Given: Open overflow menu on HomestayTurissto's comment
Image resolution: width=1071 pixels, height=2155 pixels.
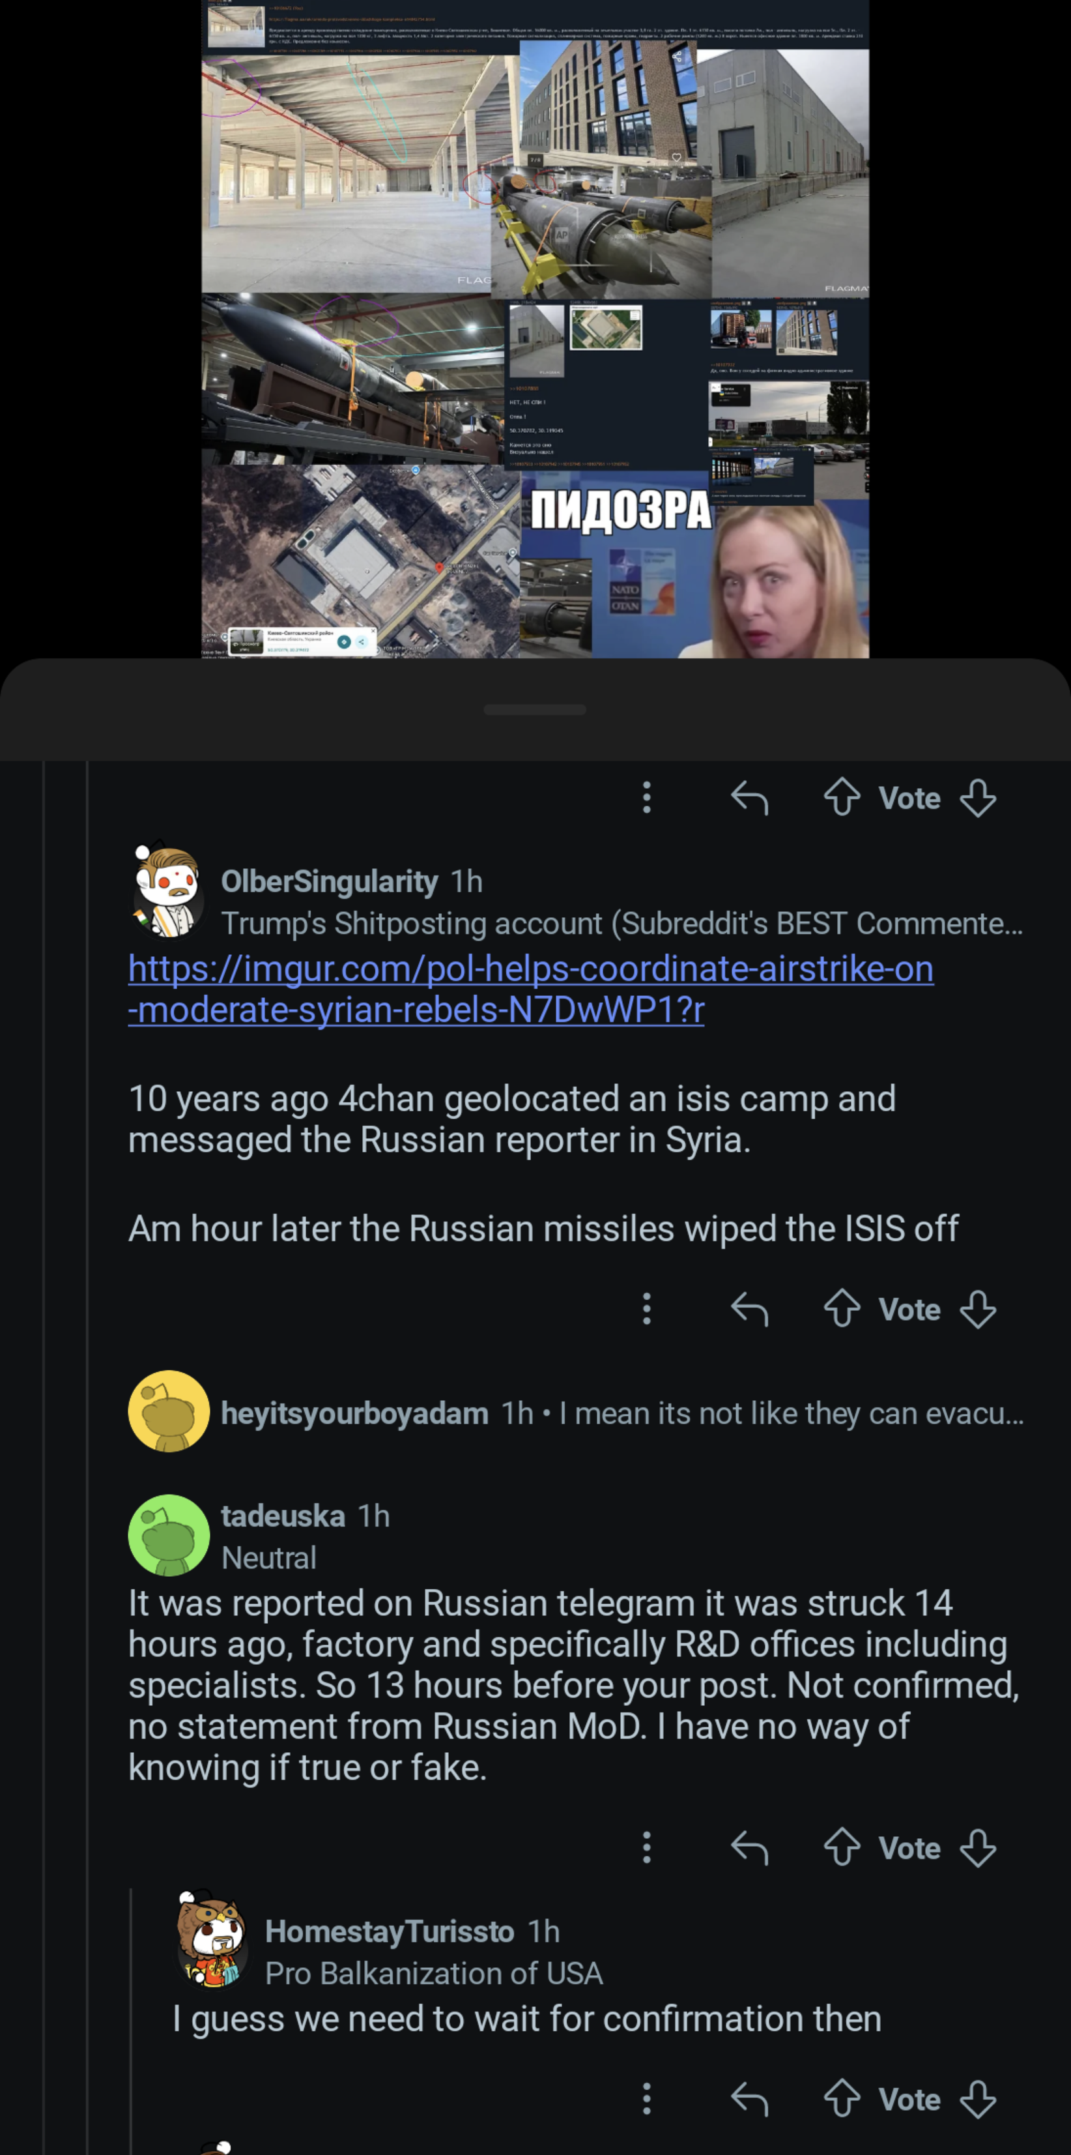Looking at the screenshot, I should (x=646, y=2099).
